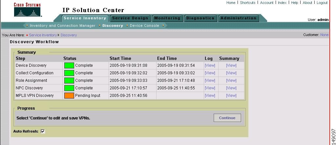Click the Cisco Systems logo
This screenshot has height=145, width=336.
28,10
